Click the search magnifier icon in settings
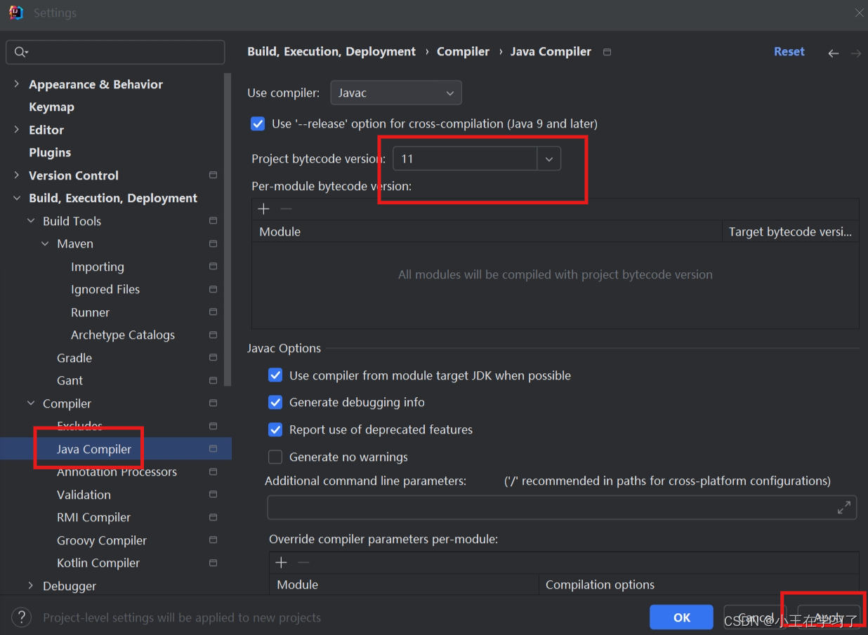 pyautogui.click(x=20, y=52)
